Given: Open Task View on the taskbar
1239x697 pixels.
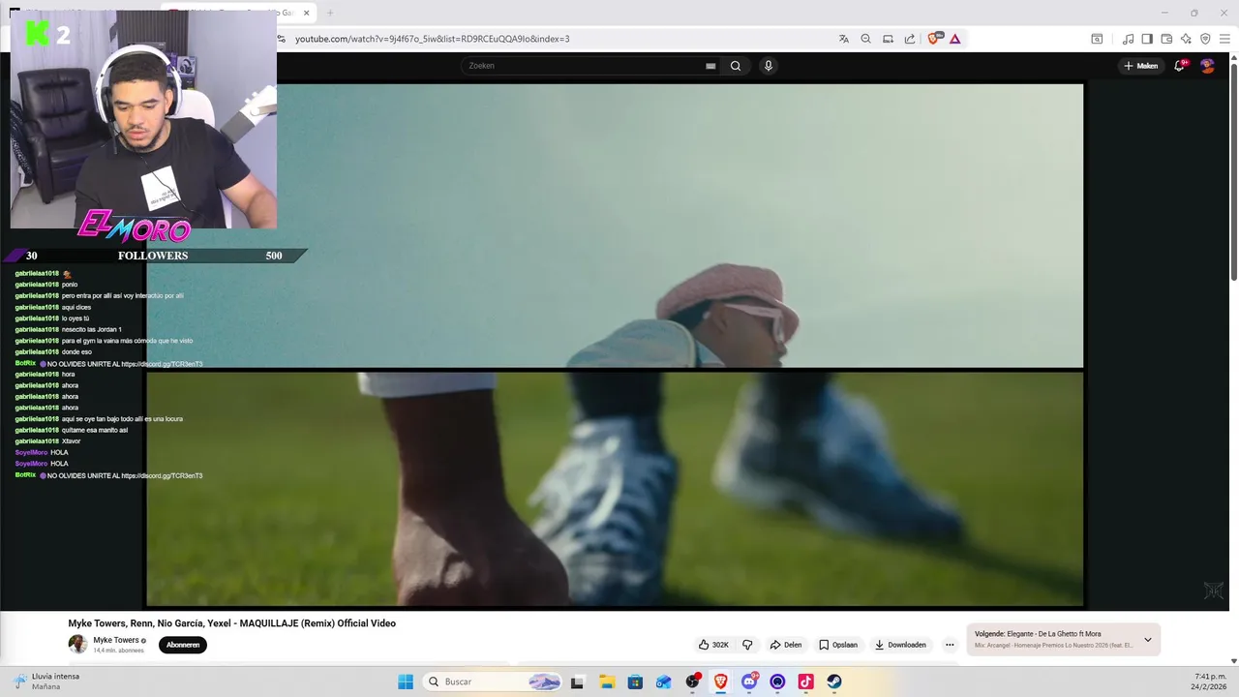Looking at the screenshot, I should pos(578,682).
